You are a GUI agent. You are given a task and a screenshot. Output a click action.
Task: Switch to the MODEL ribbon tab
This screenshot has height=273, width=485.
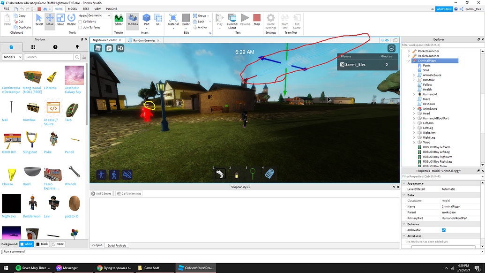(73, 8)
